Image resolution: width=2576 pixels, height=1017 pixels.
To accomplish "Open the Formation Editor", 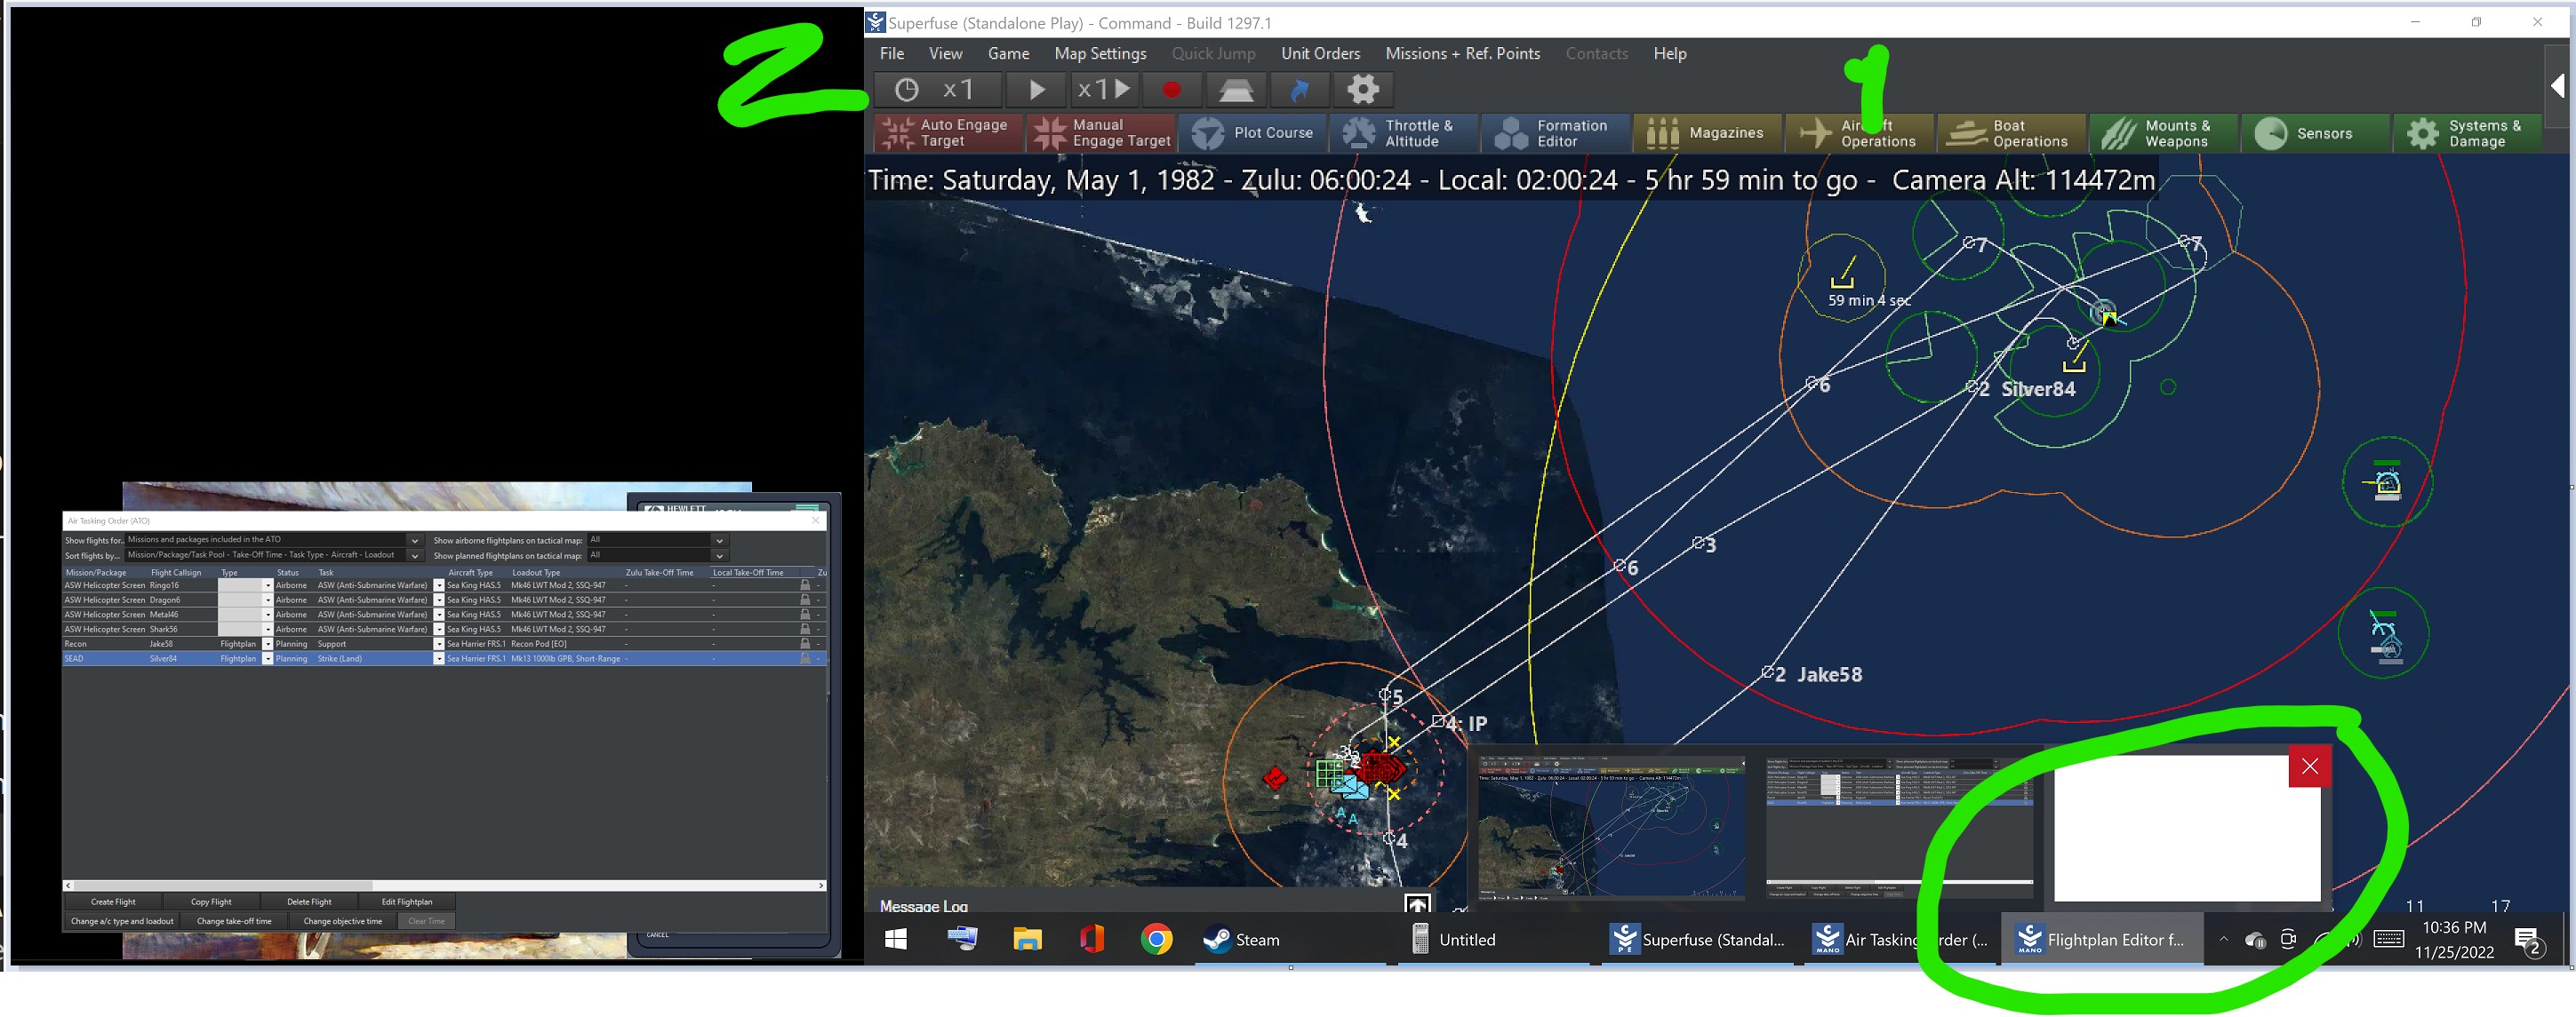I will pyautogui.click(x=1556, y=133).
